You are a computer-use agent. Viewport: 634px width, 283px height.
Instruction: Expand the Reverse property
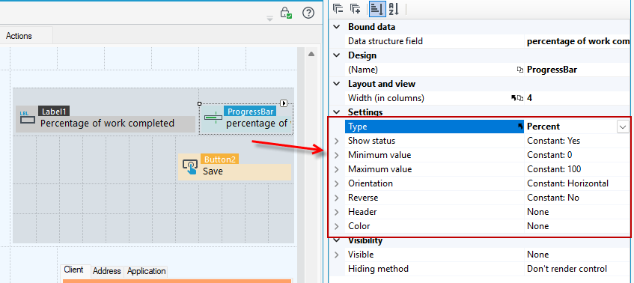pyautogui.click(x=336, y=198)
